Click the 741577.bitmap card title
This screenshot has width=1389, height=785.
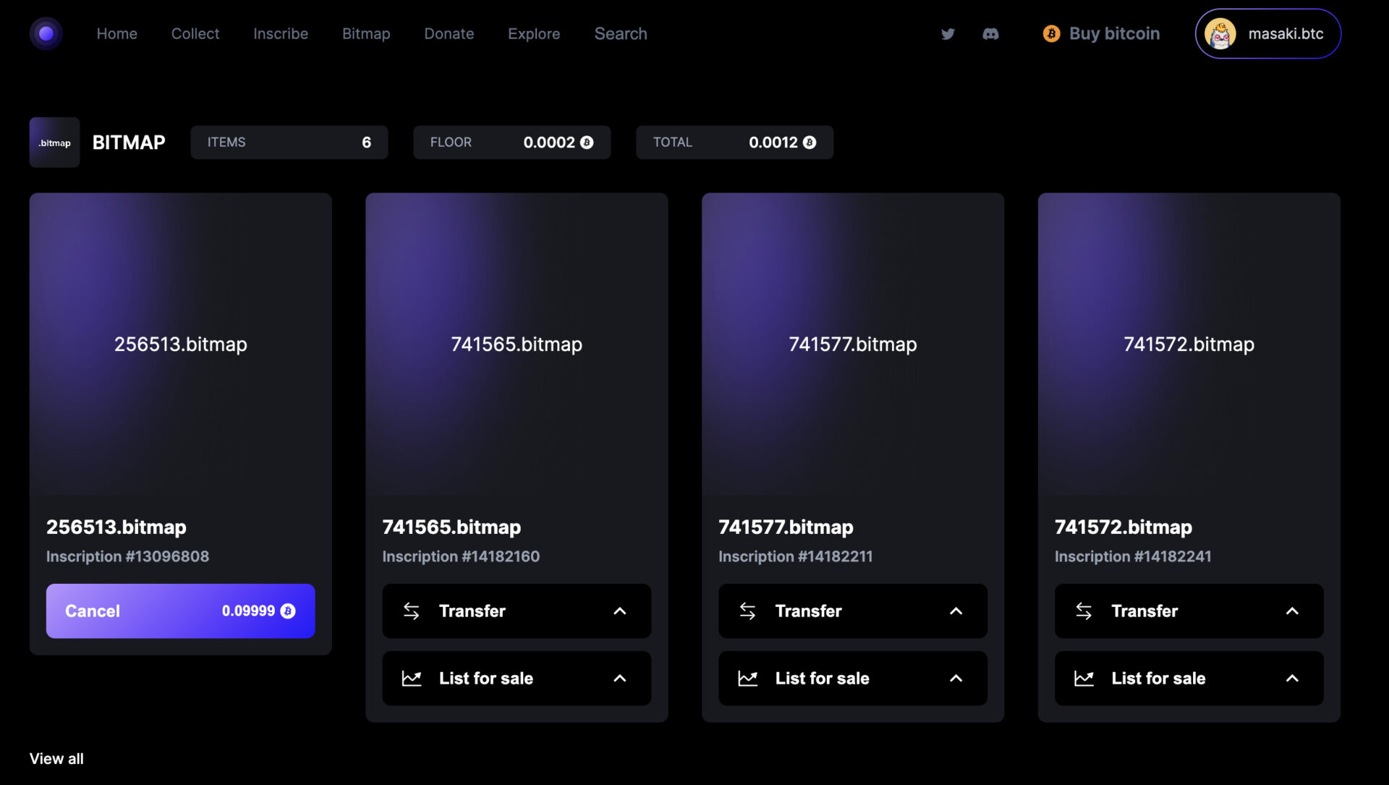pyautogui.click(x=786, y=527)
